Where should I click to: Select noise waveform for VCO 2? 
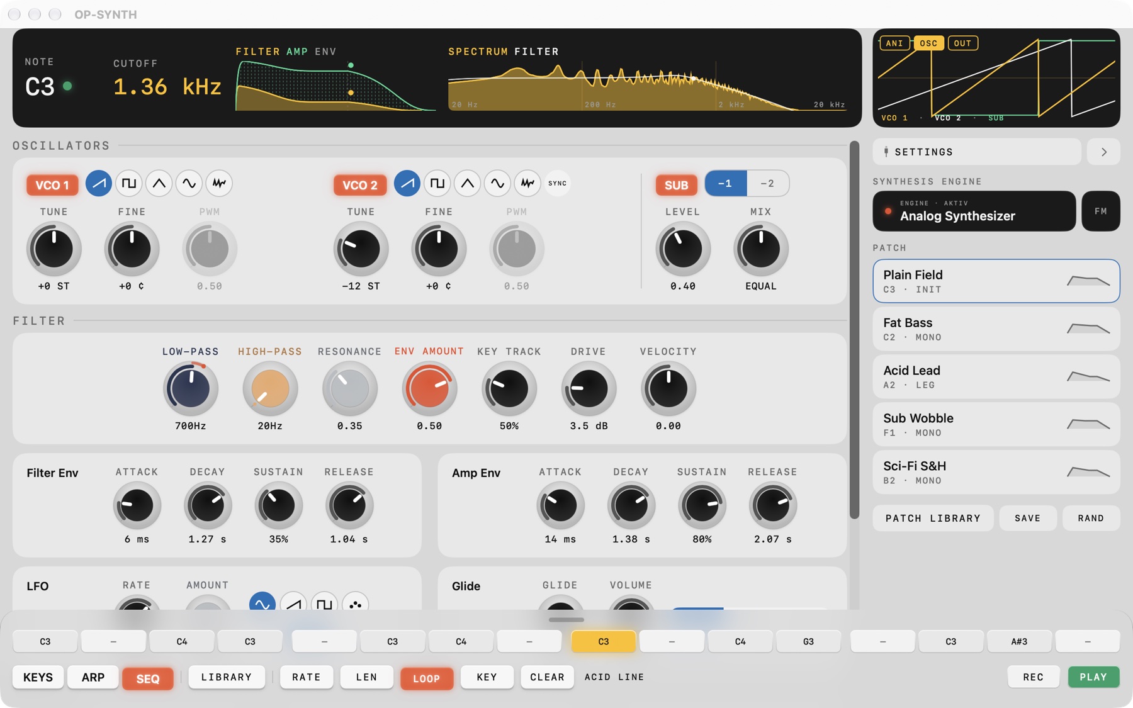(x=527, y=184)
